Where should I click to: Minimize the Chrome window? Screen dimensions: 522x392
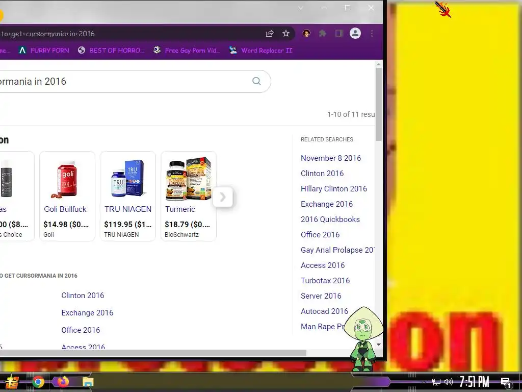tap(324, 8)
